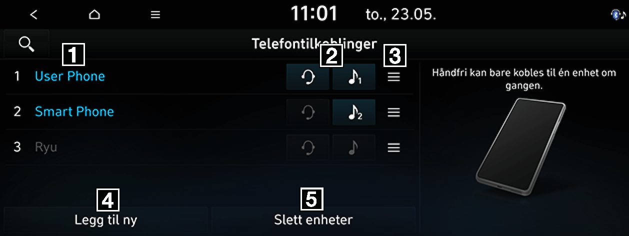Toggle Bluetooth audio for User Phone
629x236 pixels.
354,77
